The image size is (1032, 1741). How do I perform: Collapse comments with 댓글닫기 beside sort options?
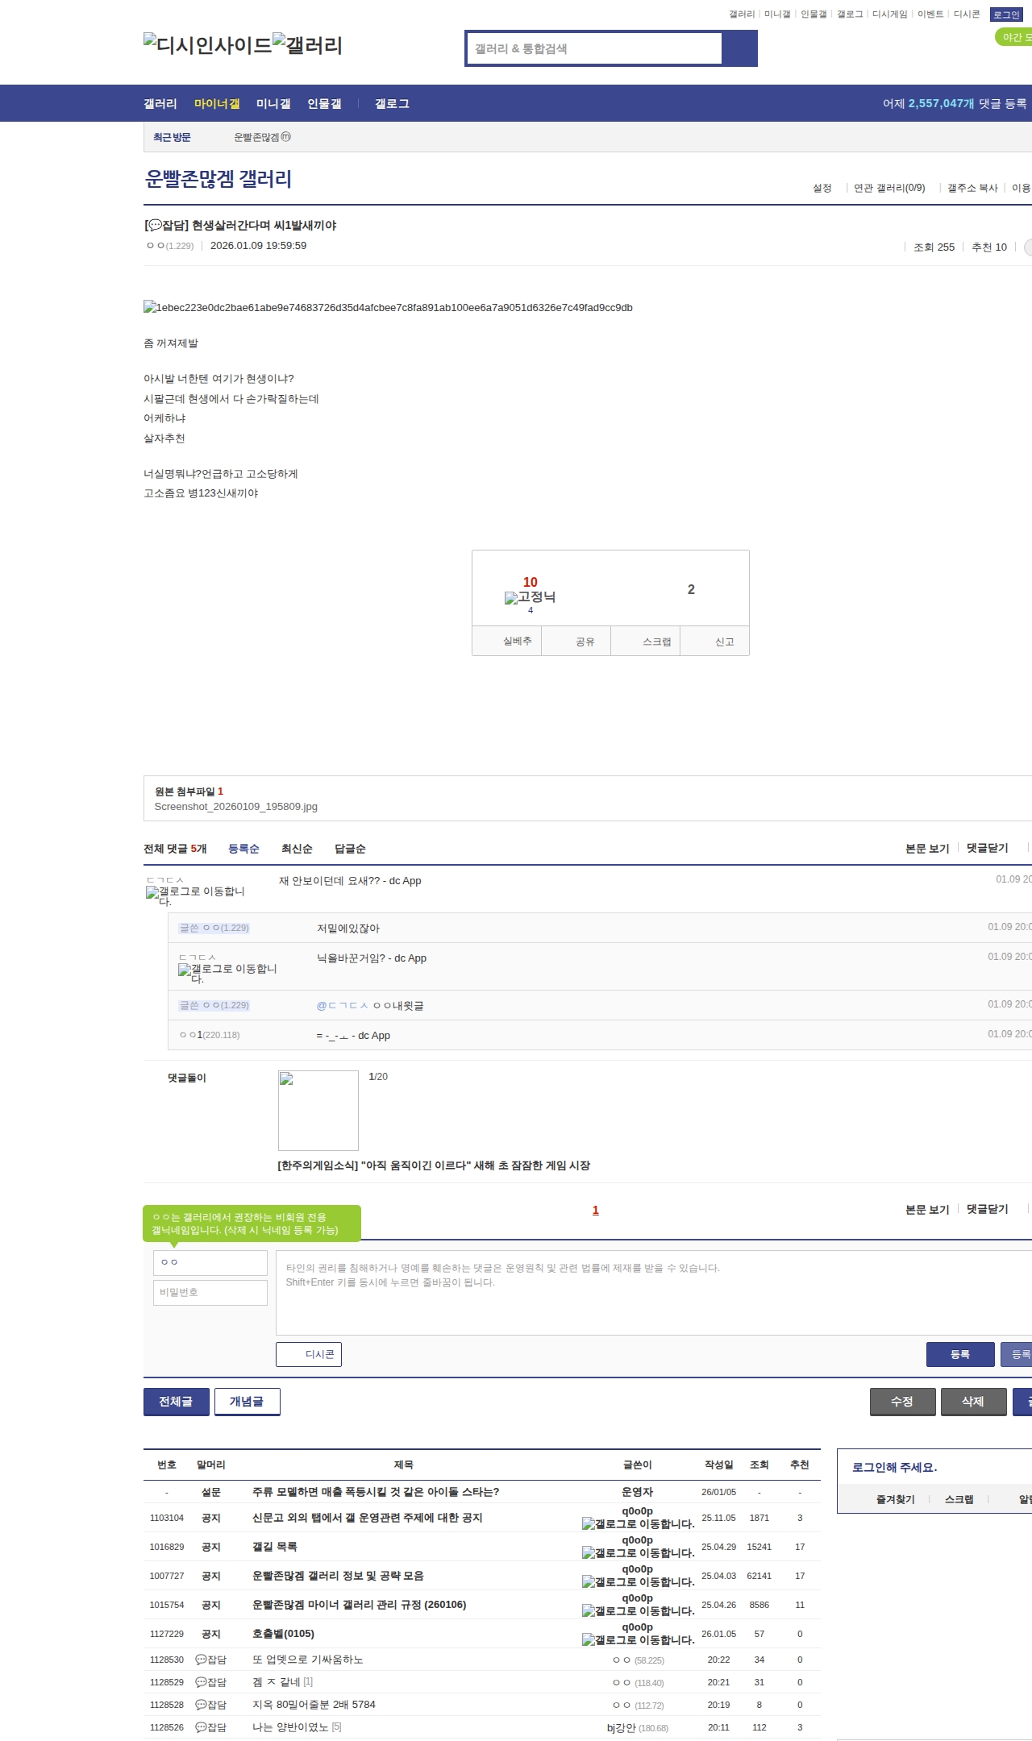click(x=987, y=848)
